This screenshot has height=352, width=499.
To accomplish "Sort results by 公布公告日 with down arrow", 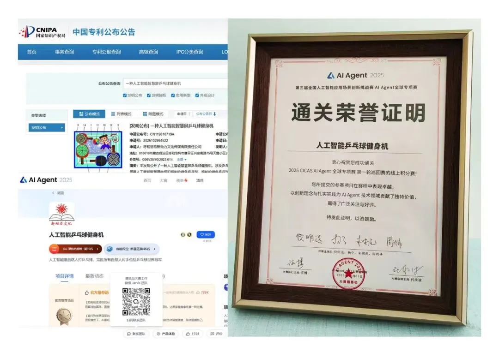I will point(206,114).
